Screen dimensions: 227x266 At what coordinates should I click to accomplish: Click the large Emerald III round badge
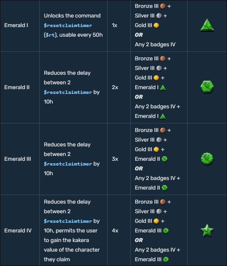click(x=207, y=159)
